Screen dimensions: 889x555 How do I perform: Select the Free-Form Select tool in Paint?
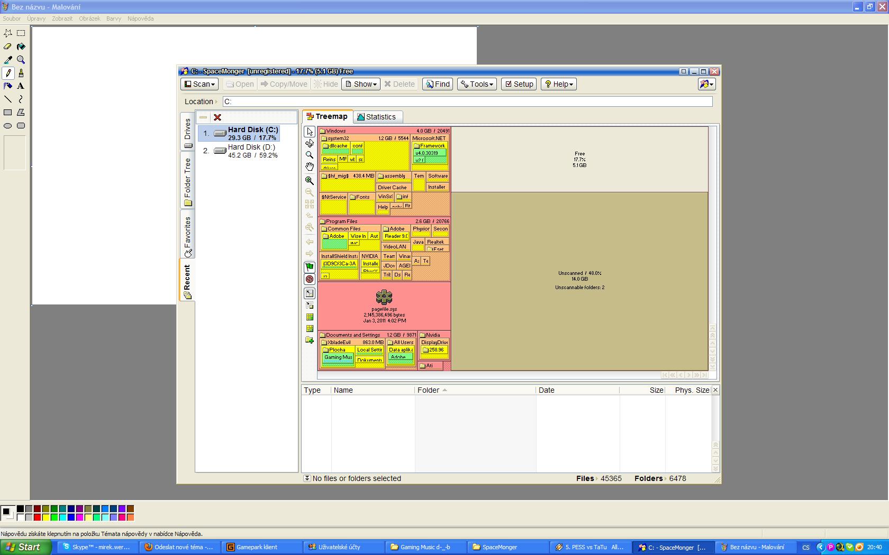[x=8, y=33]
